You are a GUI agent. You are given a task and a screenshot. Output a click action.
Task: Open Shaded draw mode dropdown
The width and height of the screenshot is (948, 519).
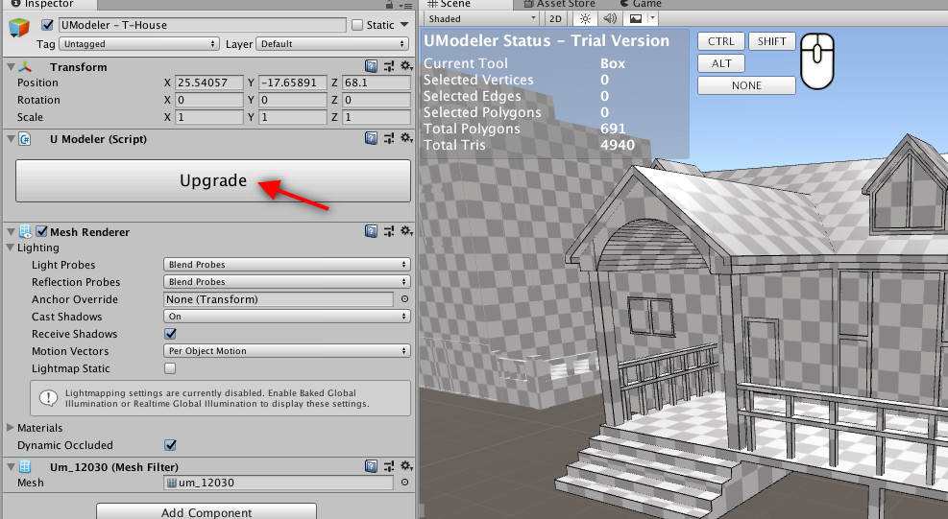click(482, 19)
